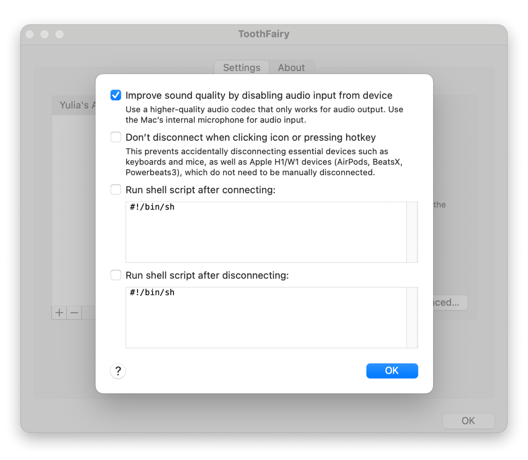
Task: Click inside the after-connecting script text box
Action: click(x=266, y=232)
